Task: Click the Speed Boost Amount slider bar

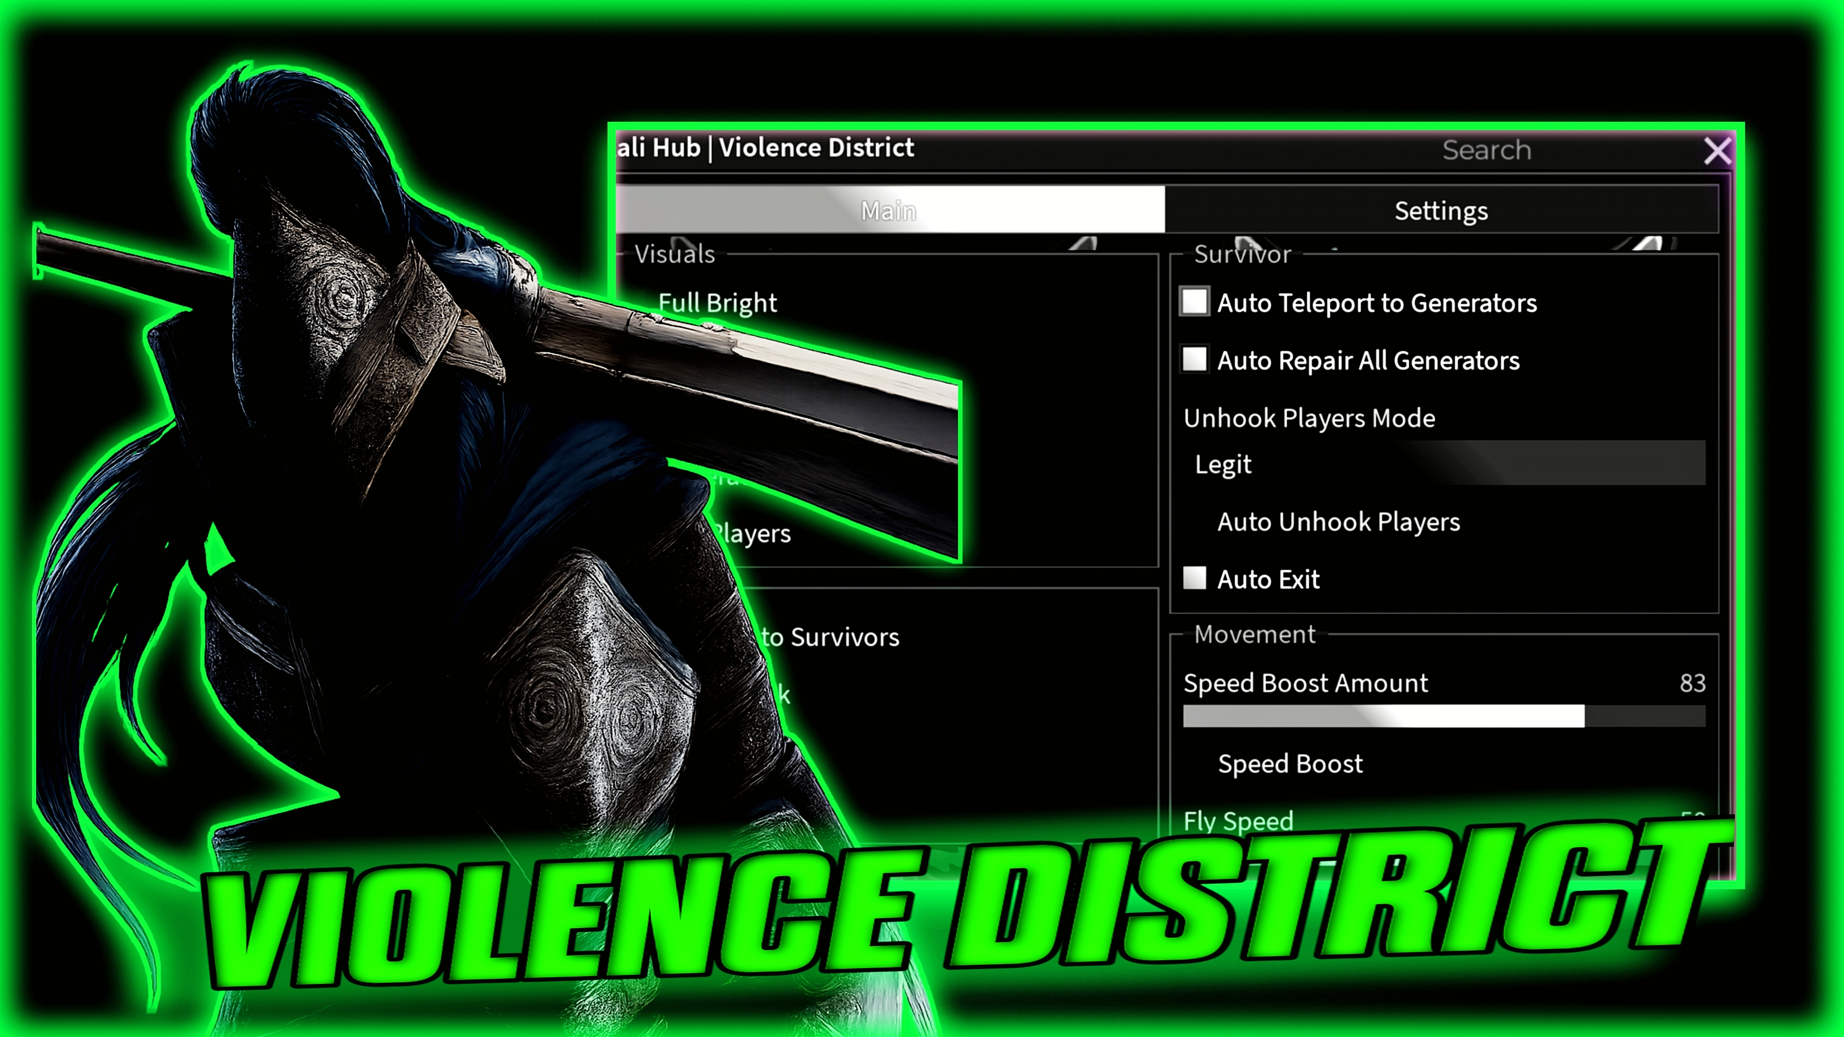Action: click(1444, 716)
